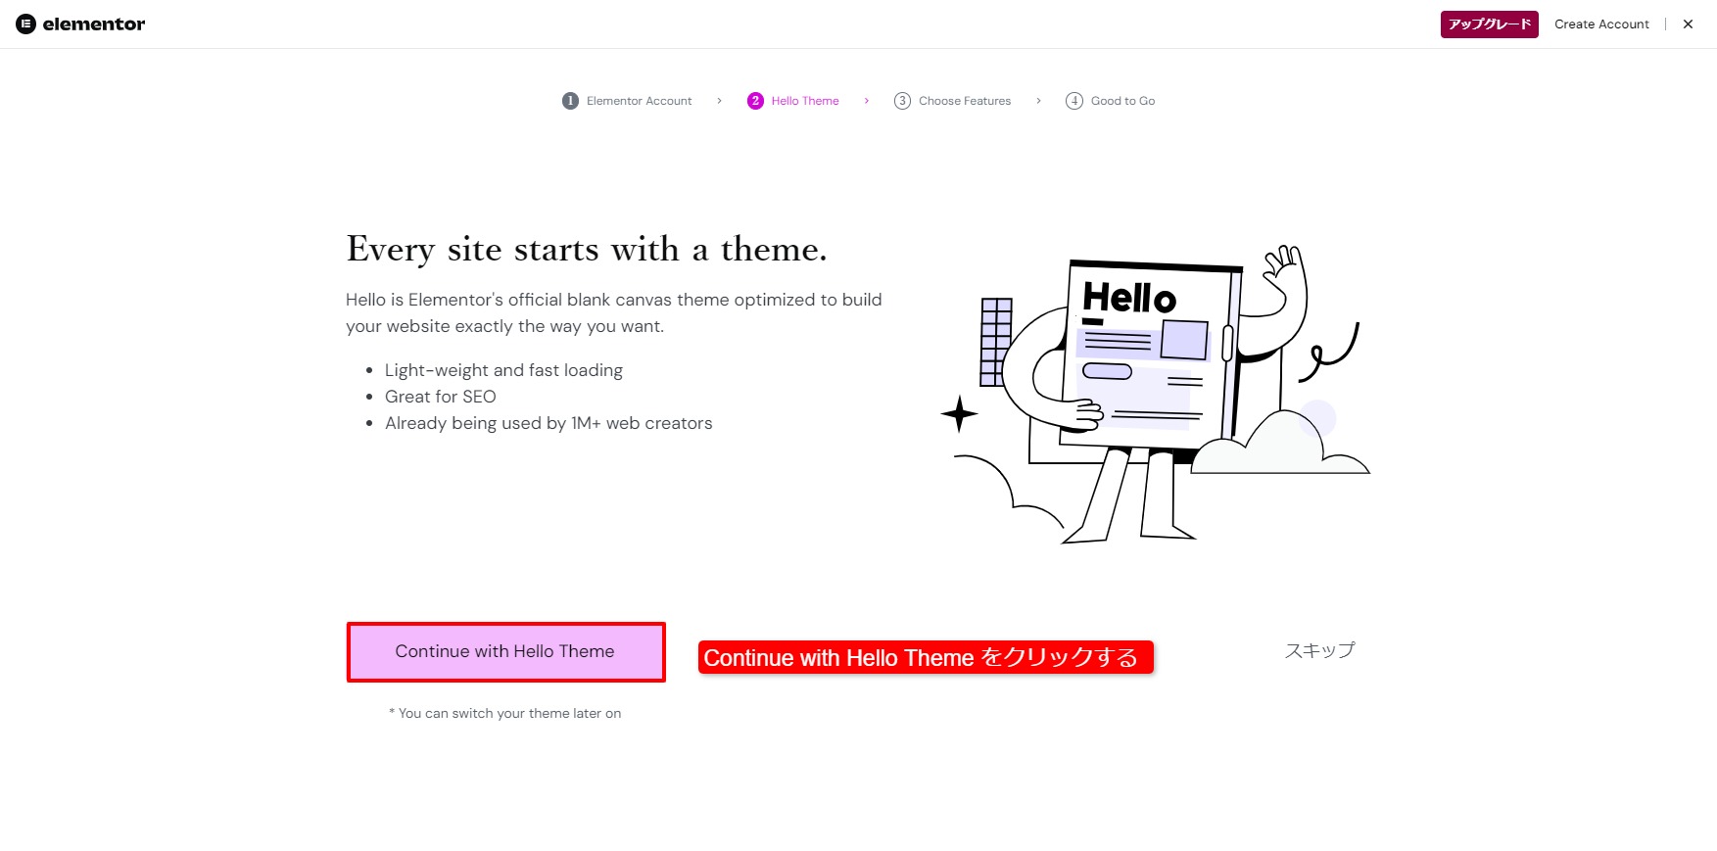Open the Create Account link
Screen dimensions: 1717x851
point(1601,24)
